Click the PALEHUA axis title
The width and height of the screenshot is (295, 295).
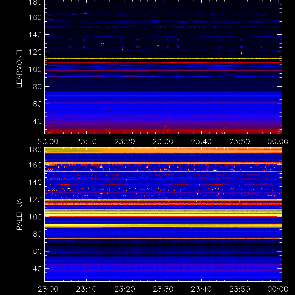tap(20, 214)
